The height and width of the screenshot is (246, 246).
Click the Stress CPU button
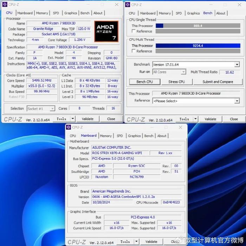point(177,82)
